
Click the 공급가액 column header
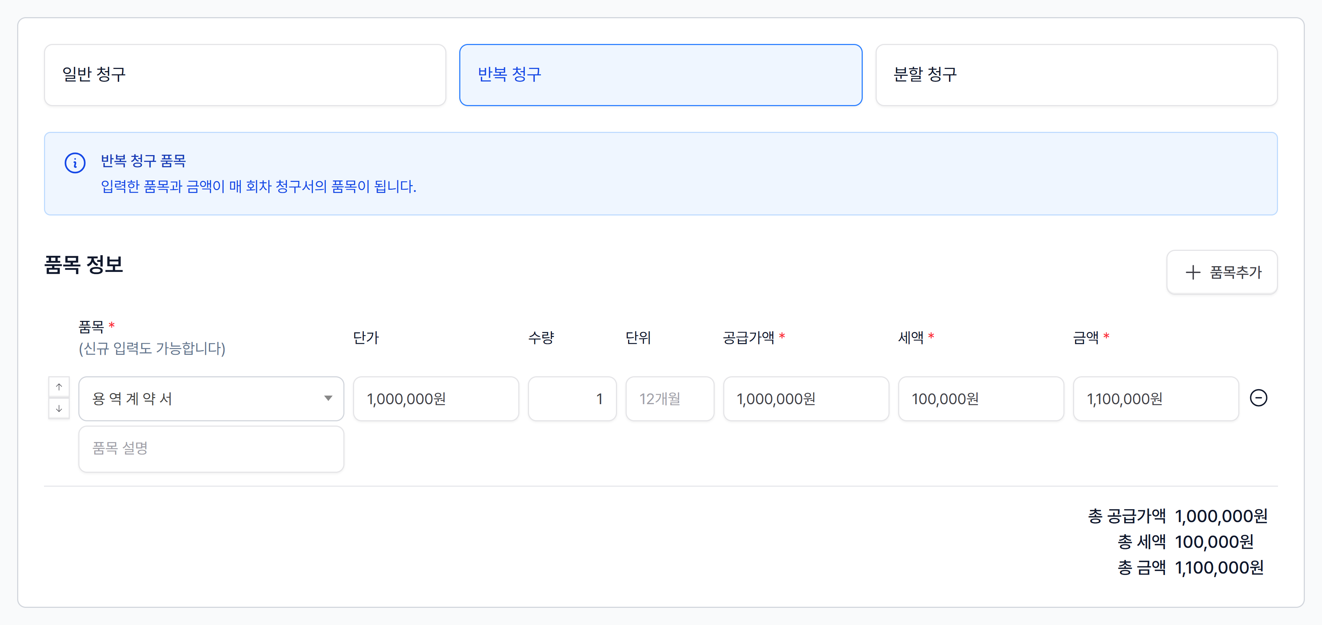click(x=748, y=337)
